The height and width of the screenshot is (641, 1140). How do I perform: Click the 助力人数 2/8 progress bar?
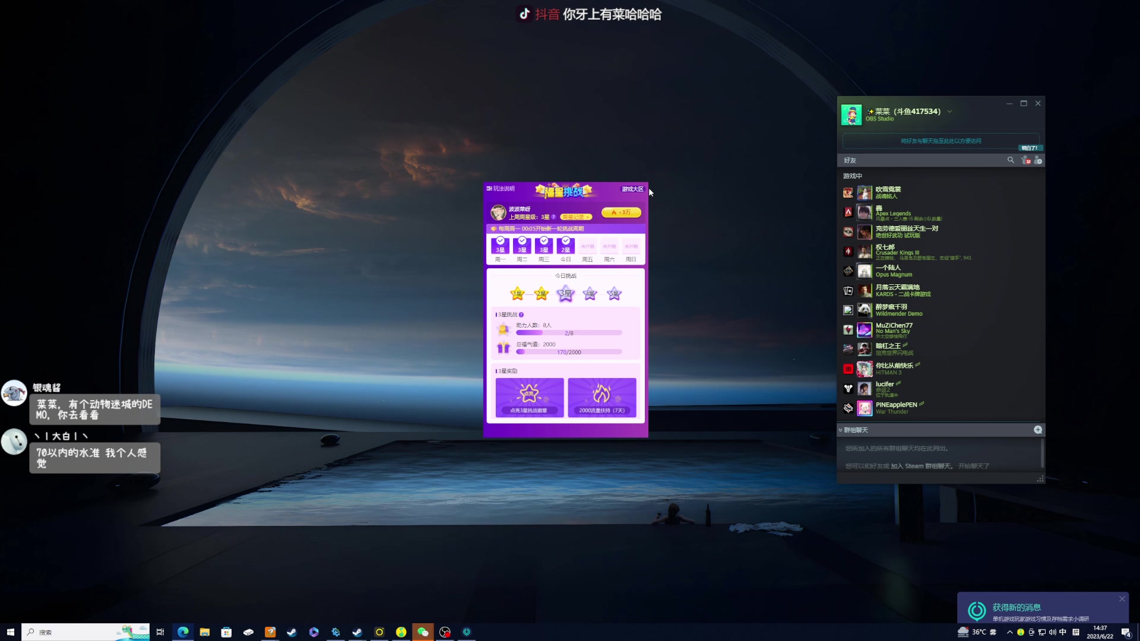569,333
